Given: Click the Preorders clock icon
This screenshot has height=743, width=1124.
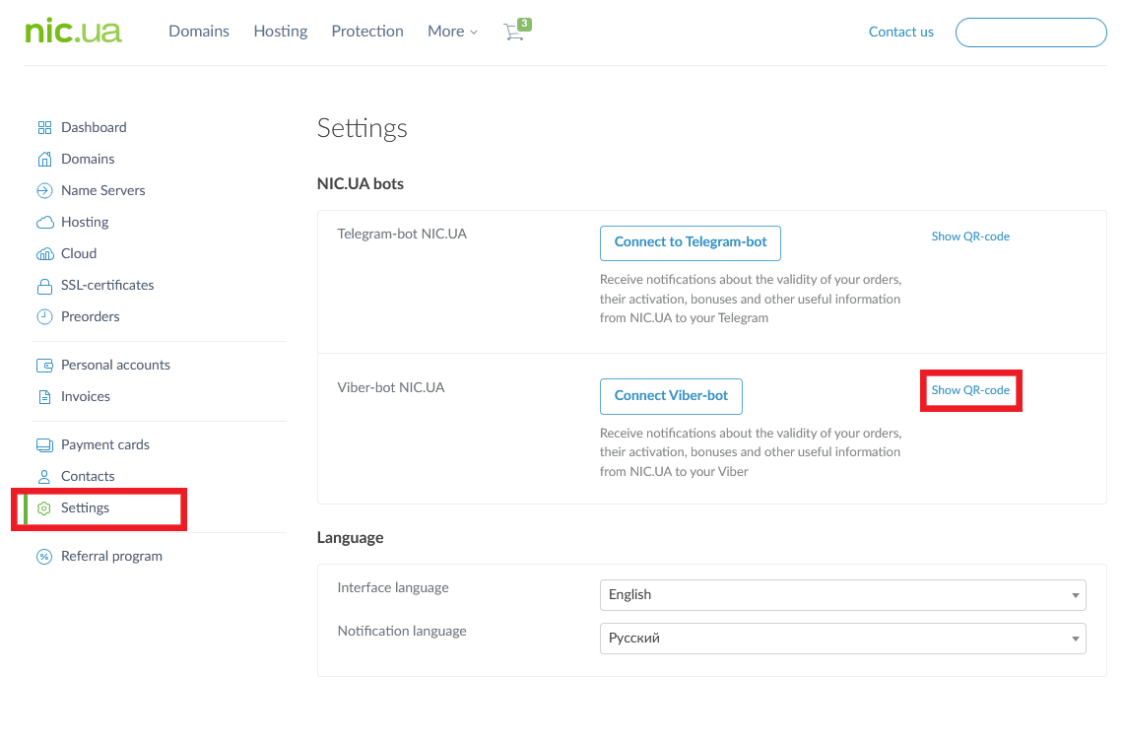Looking at the screenshot, I should coord(44,316).
